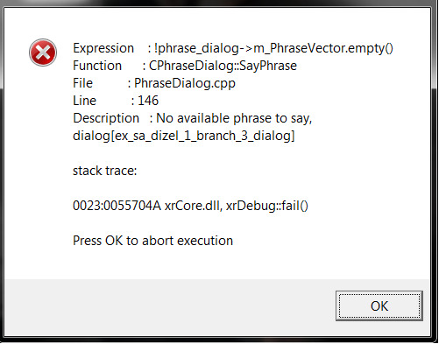Click the dialog[ex_sa_dizel_1_branch_3_dialog] text

coord(184,136)
